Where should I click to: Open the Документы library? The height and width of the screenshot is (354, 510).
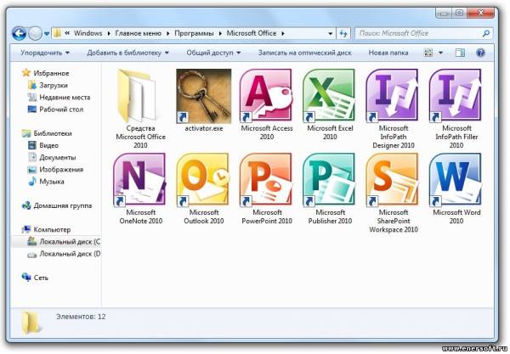tap(58, 157)
